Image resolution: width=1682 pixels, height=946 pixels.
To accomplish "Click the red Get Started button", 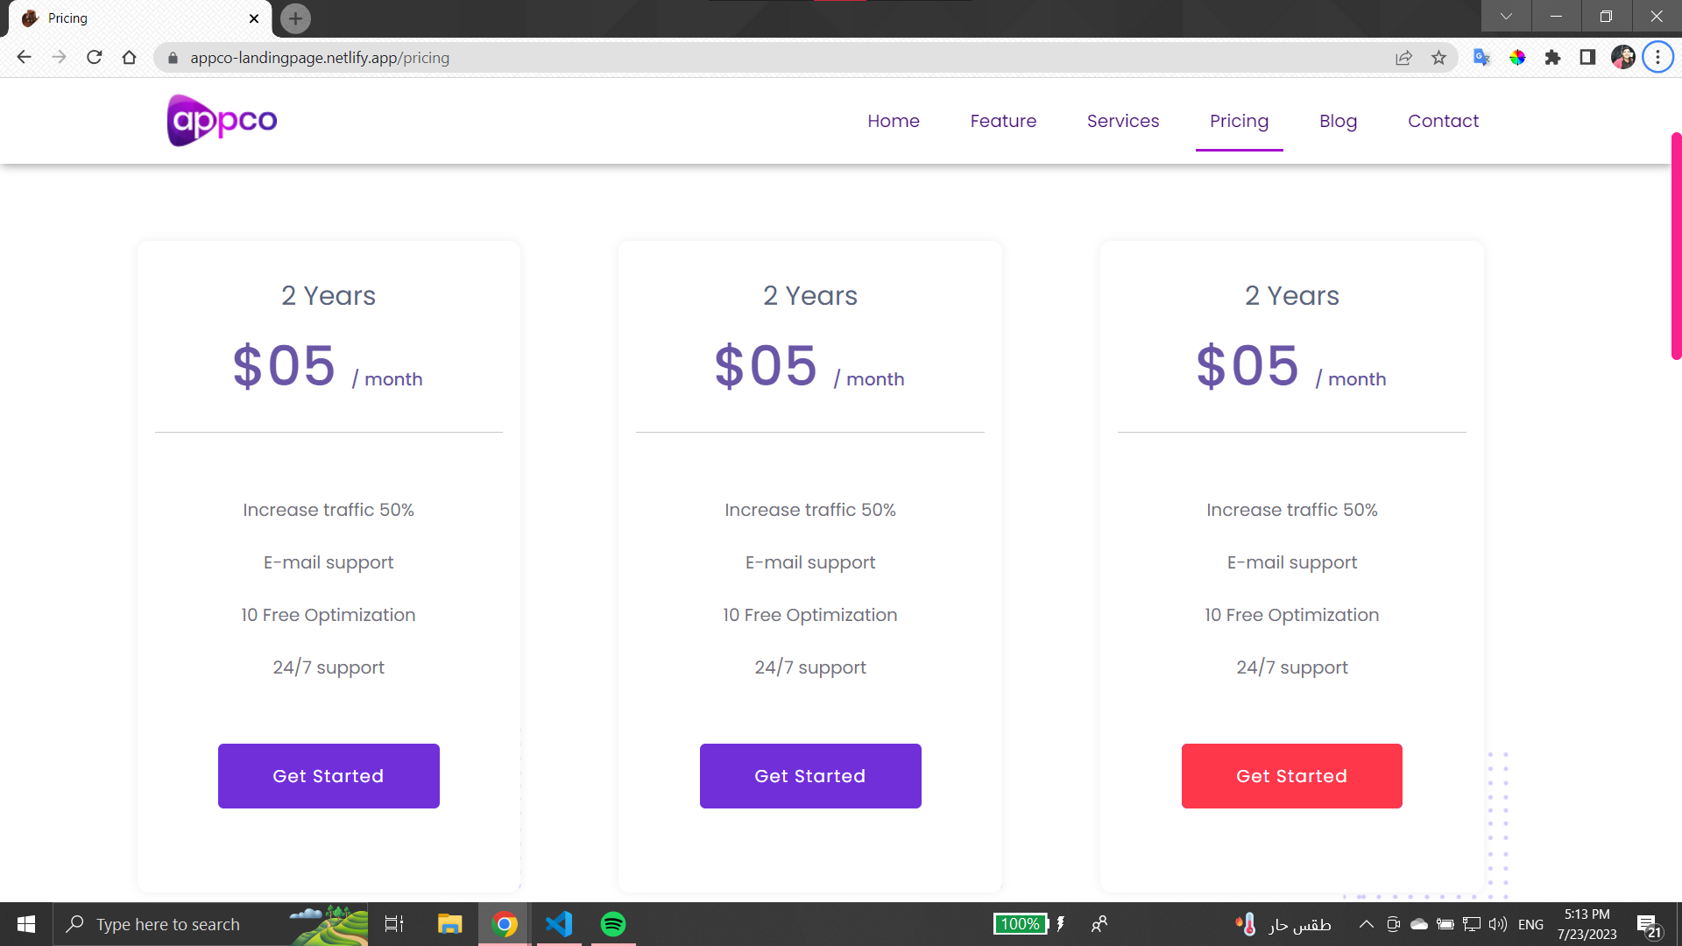I will (x=1291, y=776).
